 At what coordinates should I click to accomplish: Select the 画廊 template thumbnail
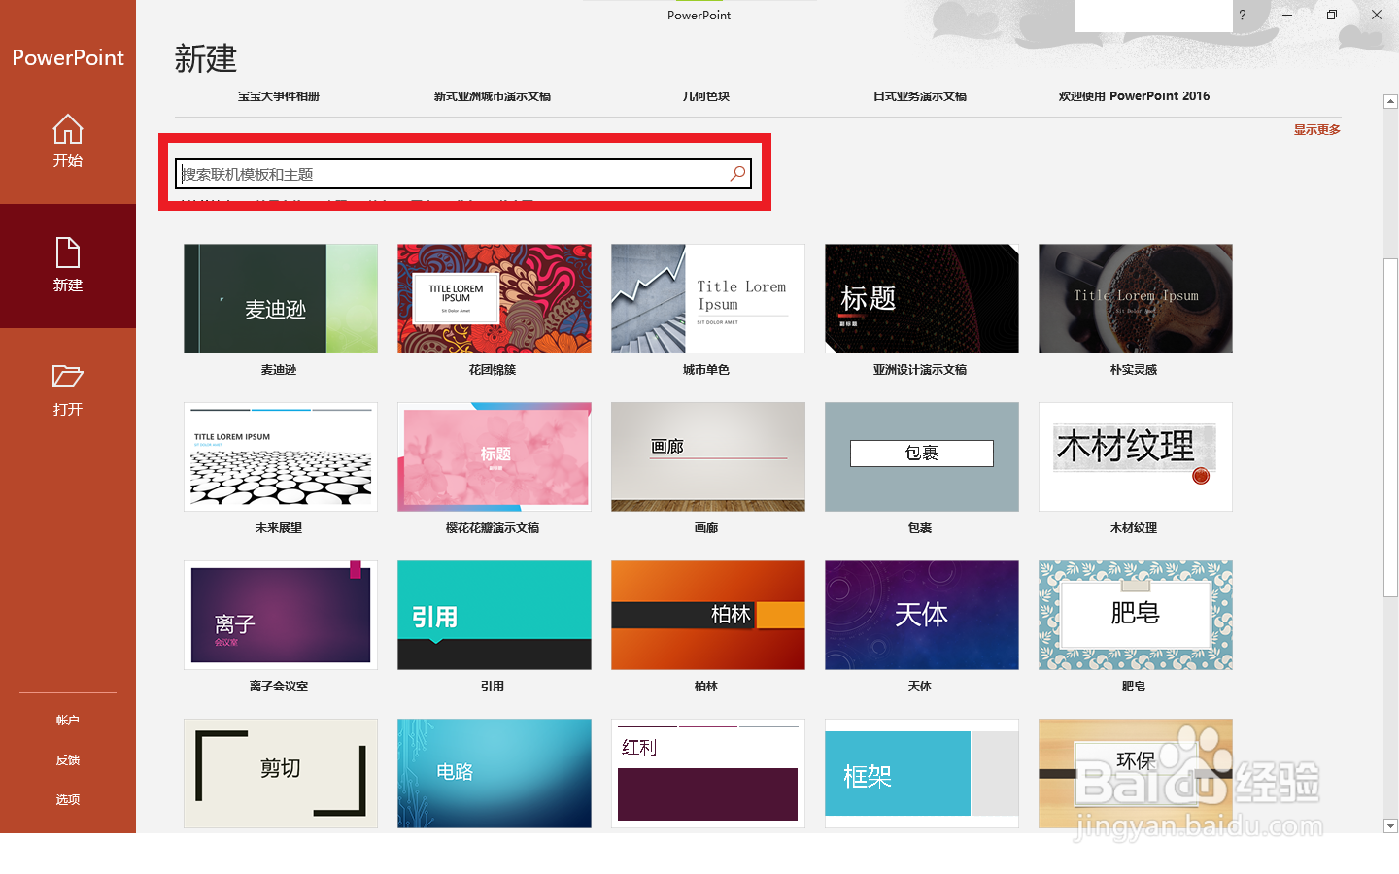click(x=708, y=456)
